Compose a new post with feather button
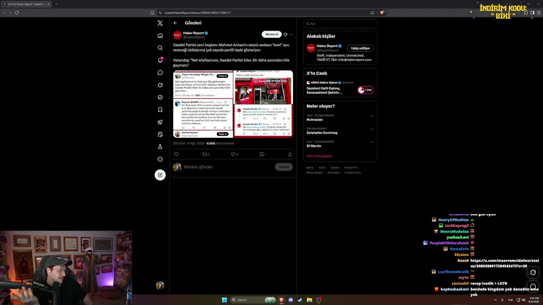The height and width of the screenshot is (305, 543). 160,175
